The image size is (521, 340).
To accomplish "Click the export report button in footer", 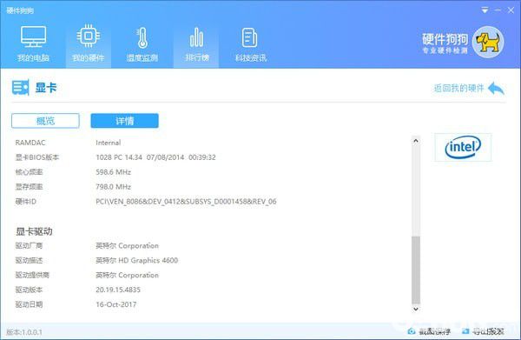I will [483, 331].
